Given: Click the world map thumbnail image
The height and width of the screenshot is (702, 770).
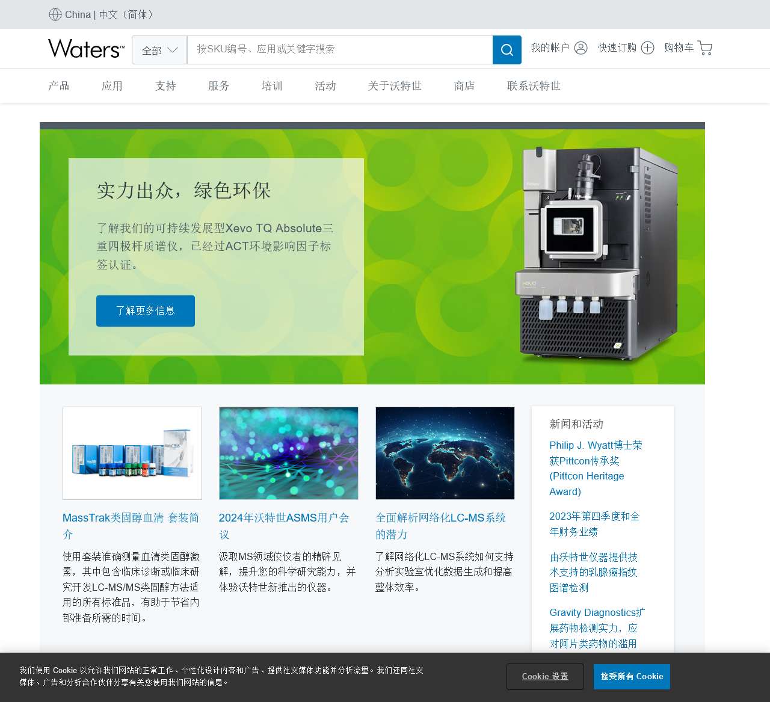Looking at the screenshot, I should tap(445, 453).
